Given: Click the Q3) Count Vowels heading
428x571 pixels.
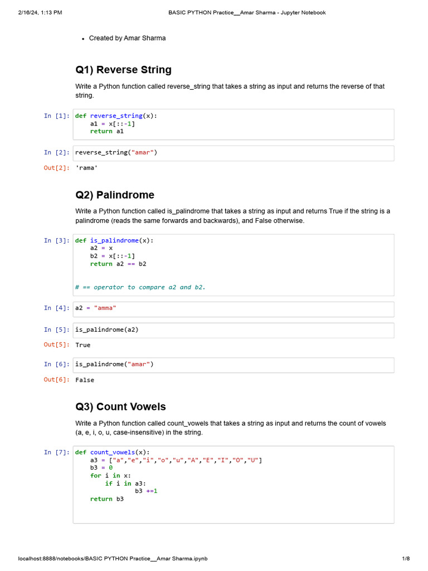Looking at the screenshot, I should 120,407.
